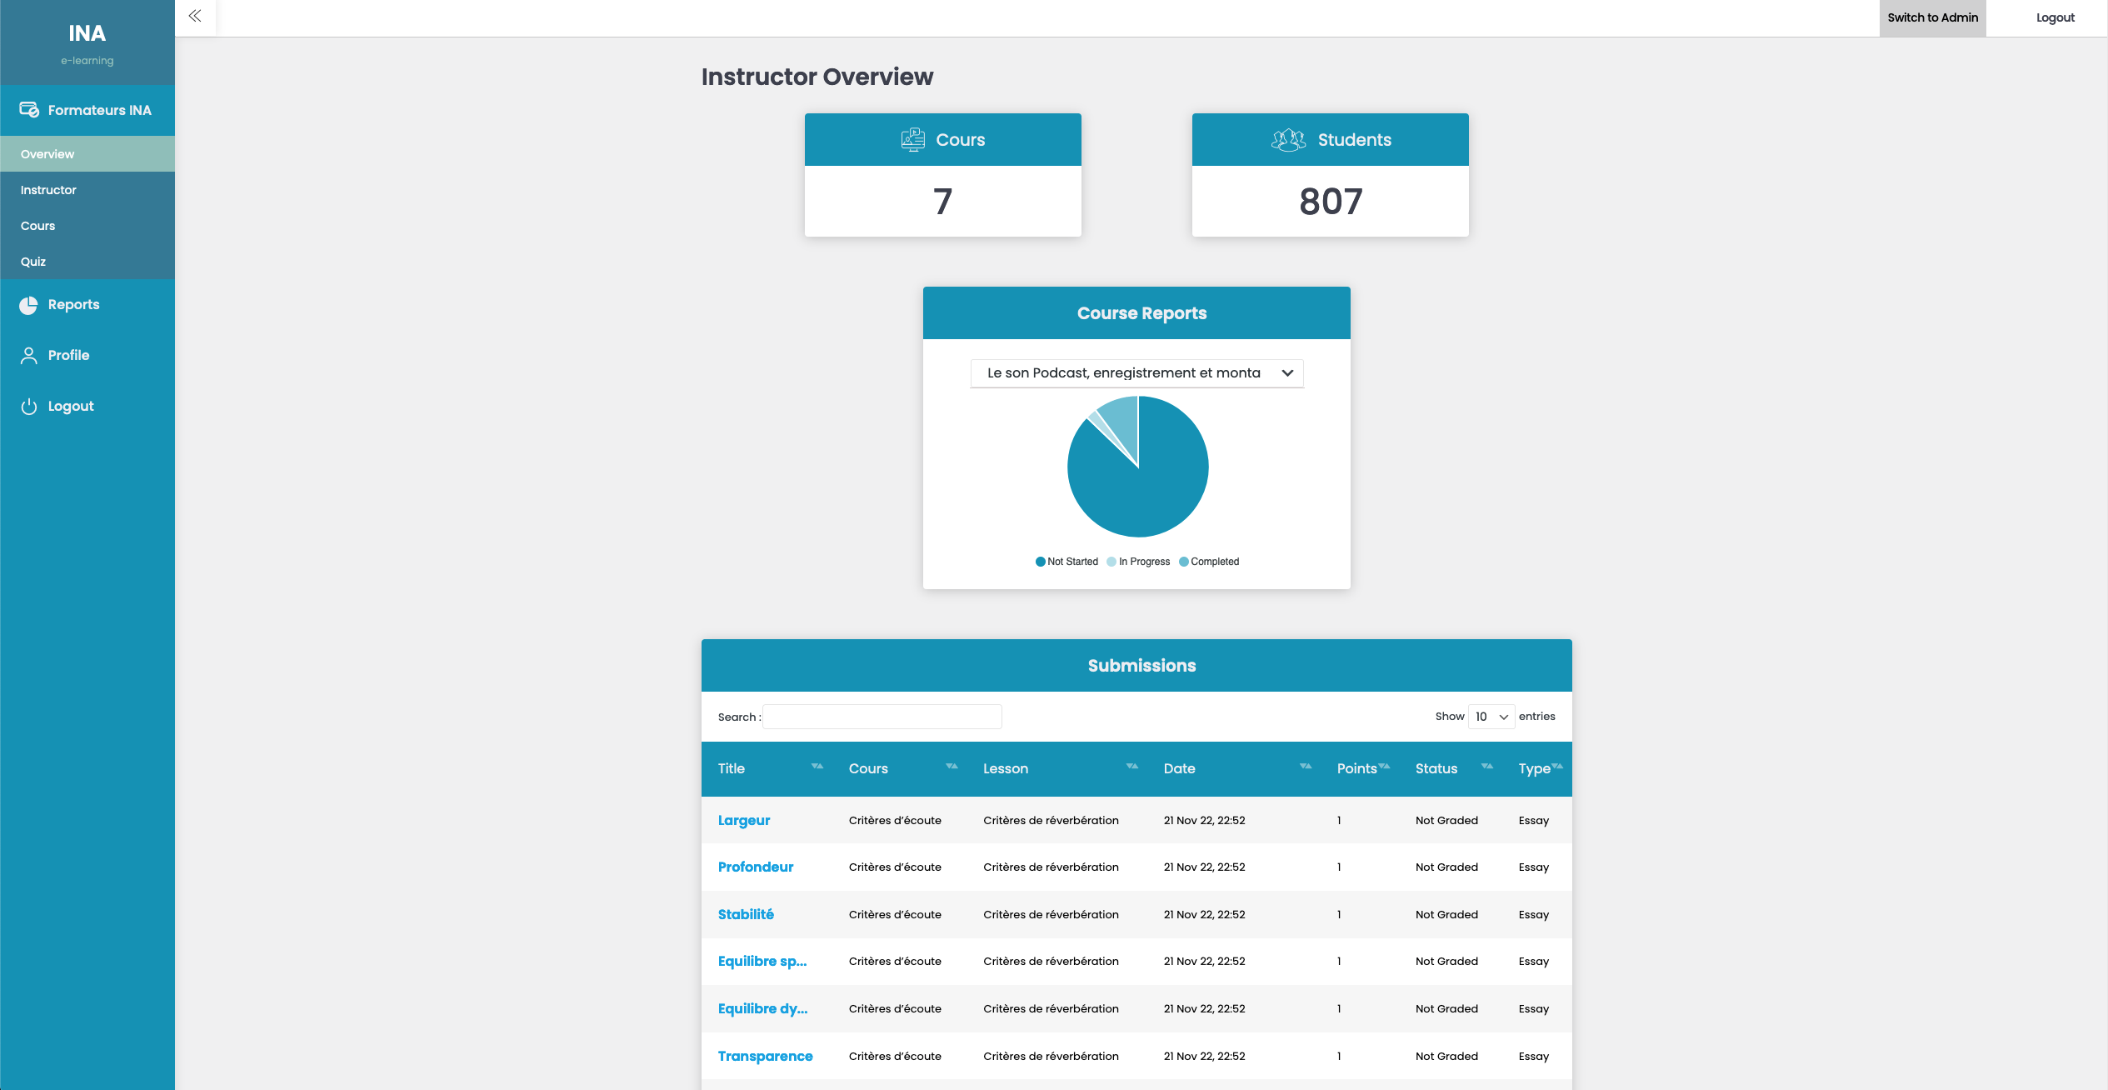Click the Reports pie chart icon
Viewport: 2108px width, 1090px height.
click(x=29, y=305)
